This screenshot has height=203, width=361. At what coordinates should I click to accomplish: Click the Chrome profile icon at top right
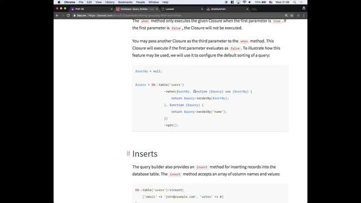pyautogui.click(x=303, y=8)
